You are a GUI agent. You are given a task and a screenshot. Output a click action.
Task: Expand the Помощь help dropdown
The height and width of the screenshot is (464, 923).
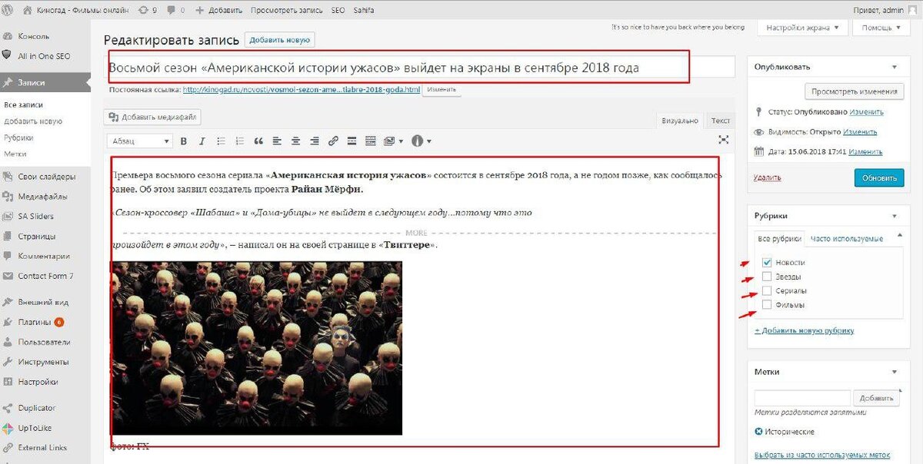(x=881, y=28)
